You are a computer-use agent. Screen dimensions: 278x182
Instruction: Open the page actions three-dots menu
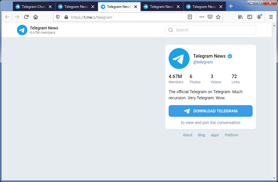pos(202,17)
